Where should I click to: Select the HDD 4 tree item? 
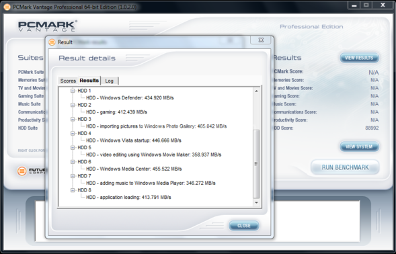point(84,133)
